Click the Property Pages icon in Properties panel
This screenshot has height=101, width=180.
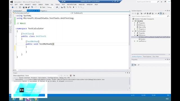(139, 65)
